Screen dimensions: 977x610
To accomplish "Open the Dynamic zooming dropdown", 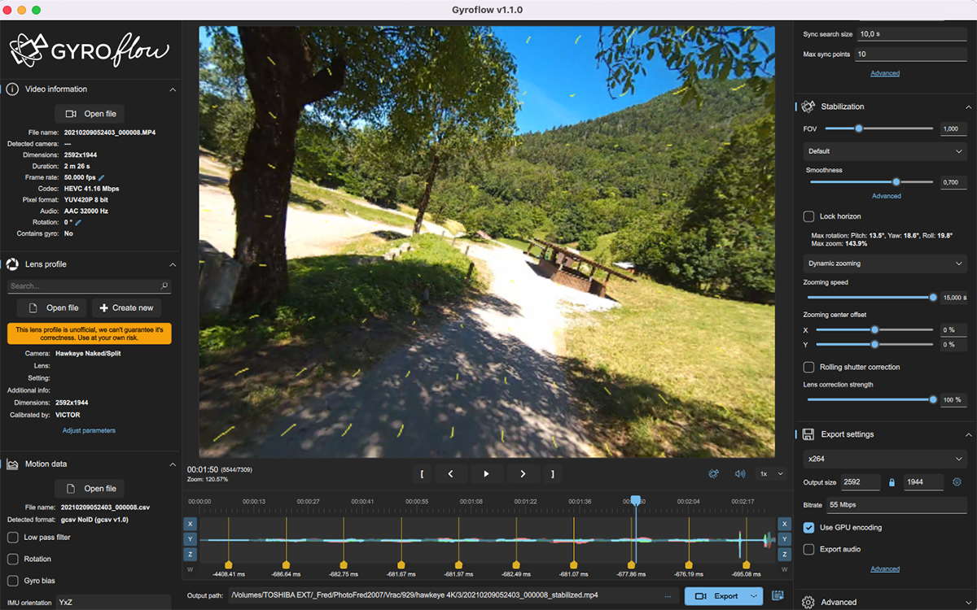I will 885,264.
